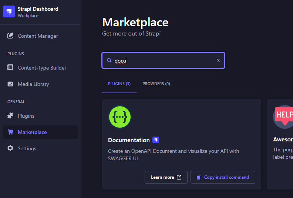Click the duplicate icon on Copy install command

click(x=199, y=177)
